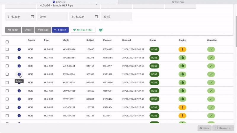Select the DataPipeUI tab
Image resolution: width=237 pixels, height=133 pixels.
click(x=59, y=2)
